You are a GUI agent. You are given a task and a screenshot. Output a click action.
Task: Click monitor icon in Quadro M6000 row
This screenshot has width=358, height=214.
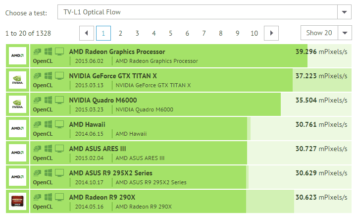59,100
